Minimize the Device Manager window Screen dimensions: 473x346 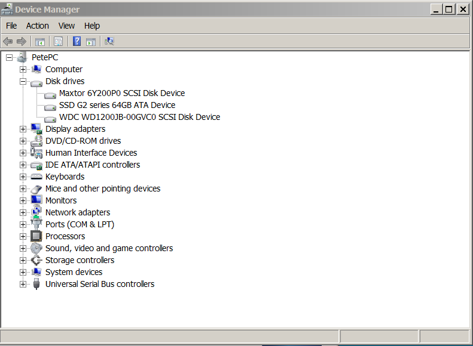[436, 10]
